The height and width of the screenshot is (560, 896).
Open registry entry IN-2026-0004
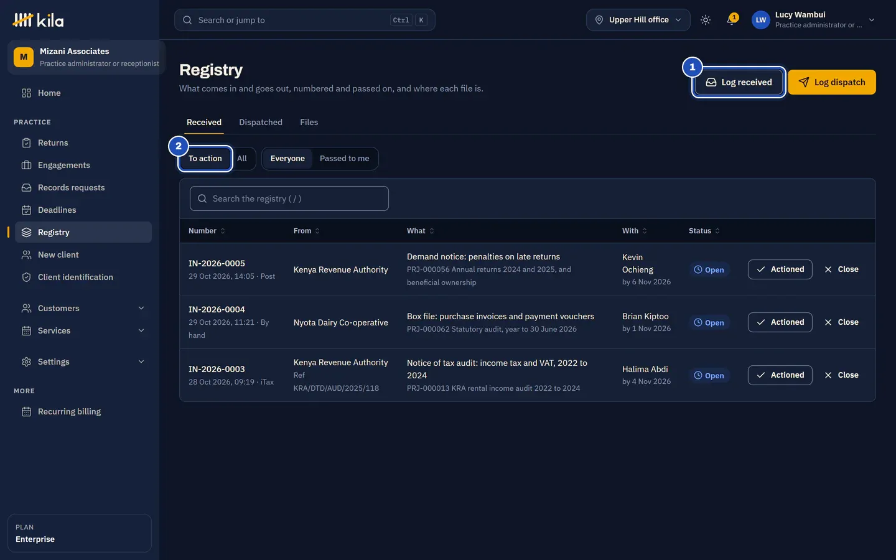point(217,310)
